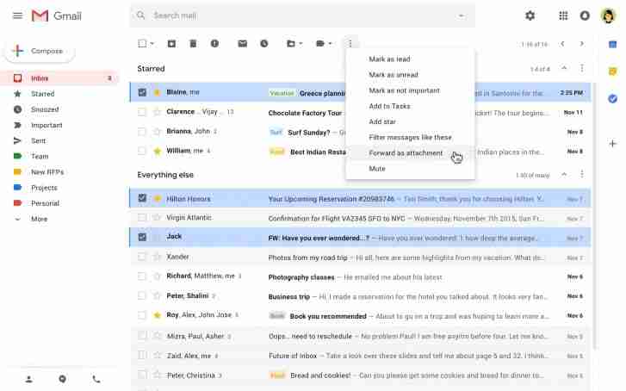Open the search options dropdown arrow
The width and height of the screenshot is (626, 391).
pyautogui.click(x=462, y=16)
